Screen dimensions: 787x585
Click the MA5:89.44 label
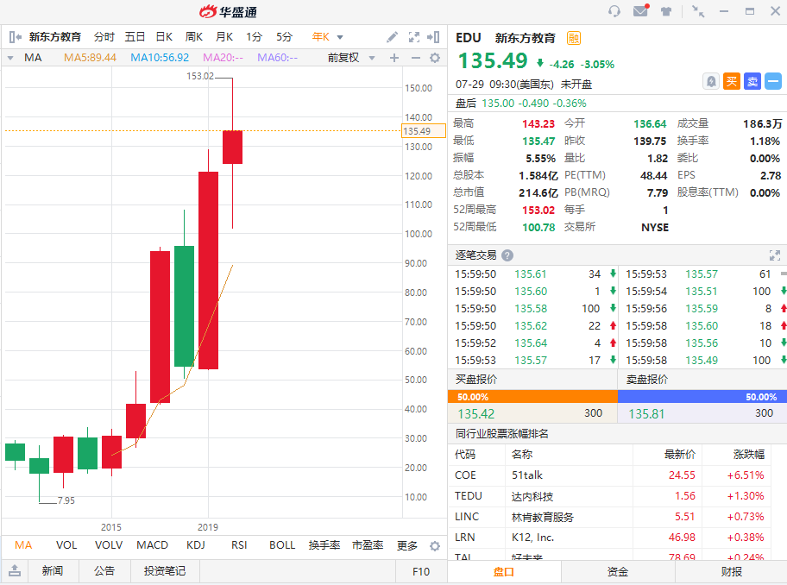click(x=90, y=58)
